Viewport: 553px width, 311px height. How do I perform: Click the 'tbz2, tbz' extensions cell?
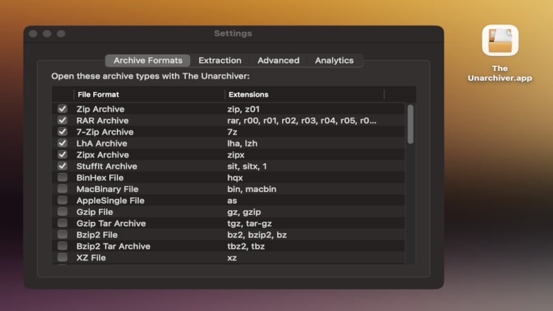(246, 246)
